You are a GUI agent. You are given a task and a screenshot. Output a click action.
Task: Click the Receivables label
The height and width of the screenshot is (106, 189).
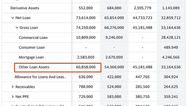(25, 87)
